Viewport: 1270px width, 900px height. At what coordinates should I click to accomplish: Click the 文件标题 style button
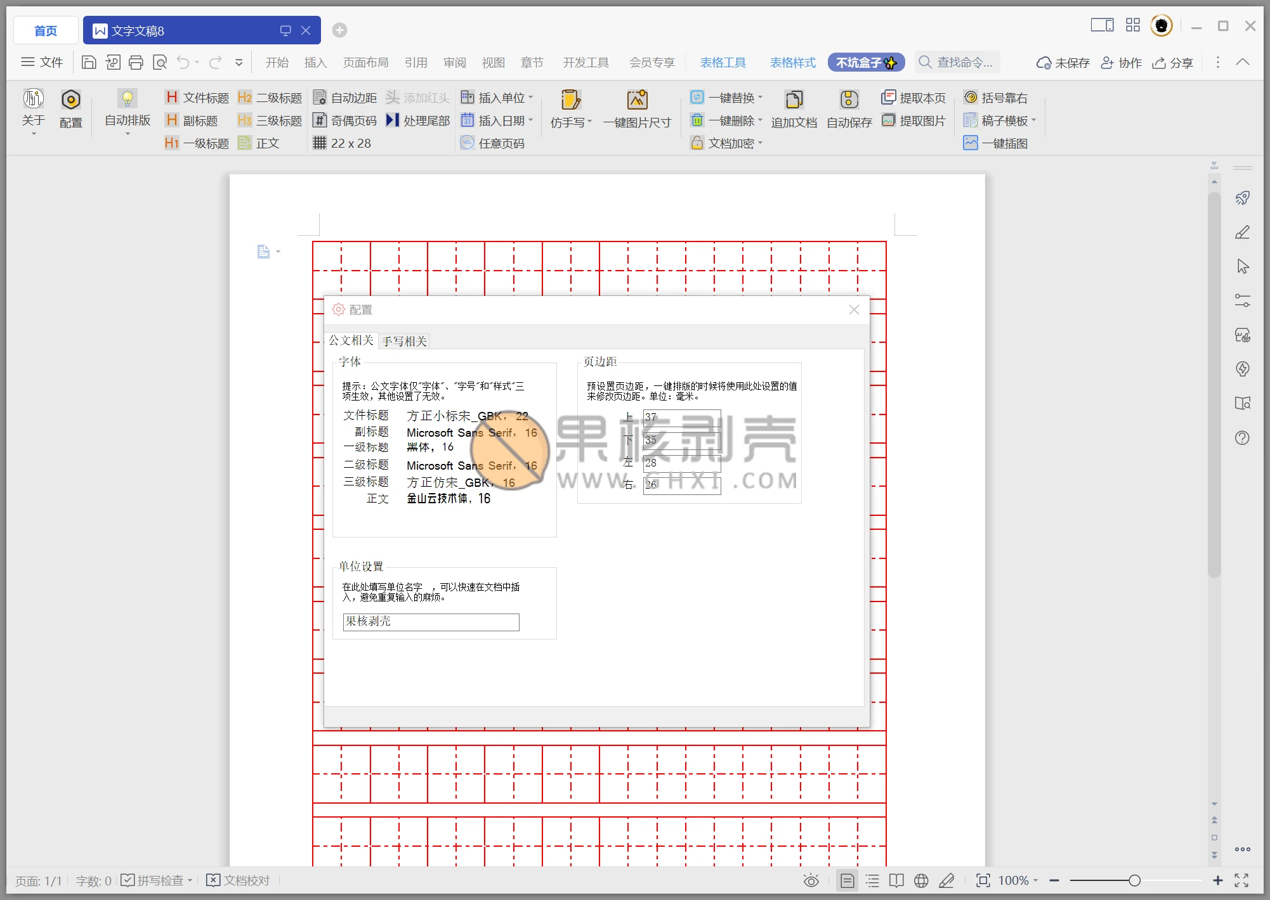pyautogui.click(x=197, y=98)
